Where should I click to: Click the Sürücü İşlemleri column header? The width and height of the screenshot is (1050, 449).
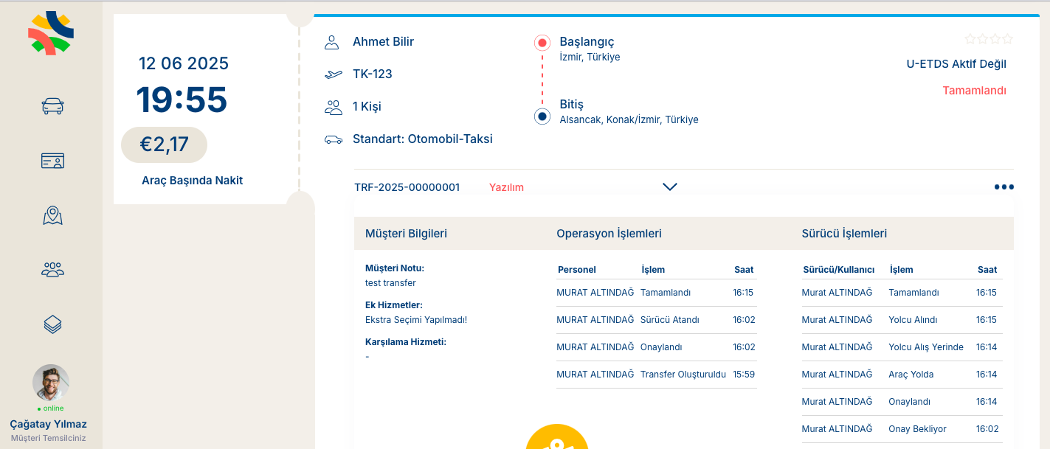(844, 234)
